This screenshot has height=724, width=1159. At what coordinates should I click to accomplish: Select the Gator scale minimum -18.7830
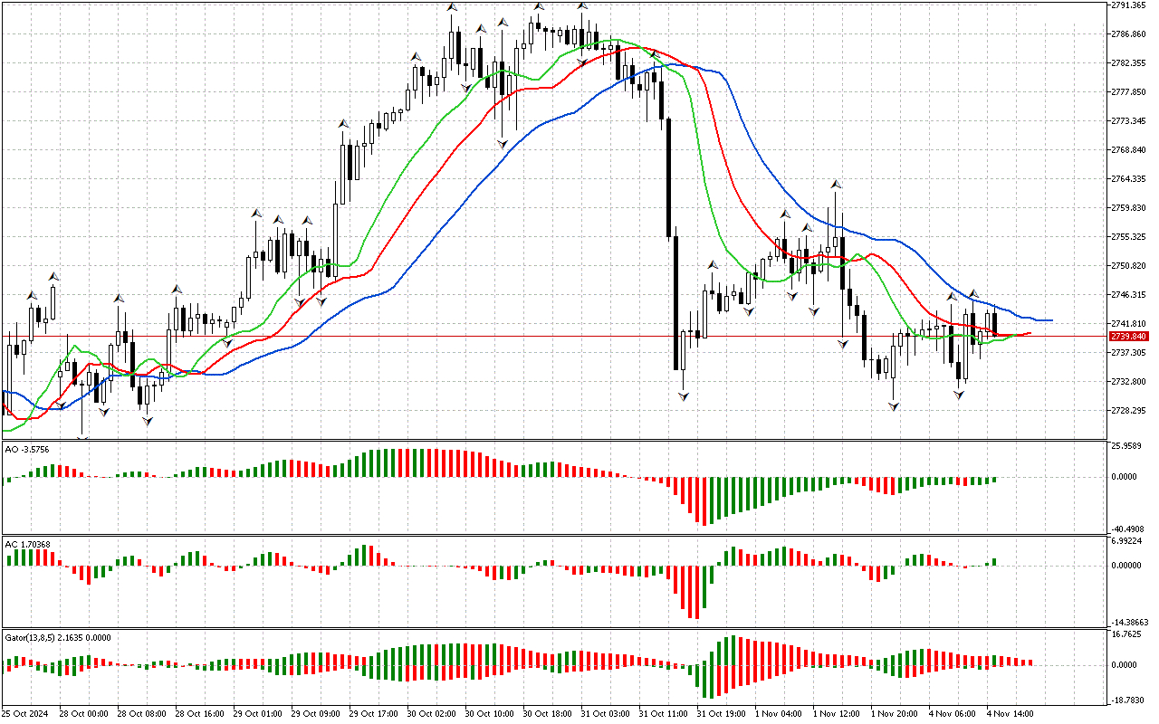click(1127, 700)
